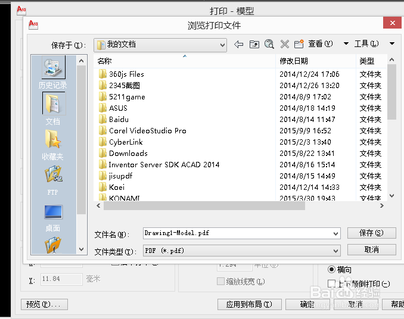Select the Corel VideoStudio Pro folder icon
The image size is (404, 319).
click(102, 131)
